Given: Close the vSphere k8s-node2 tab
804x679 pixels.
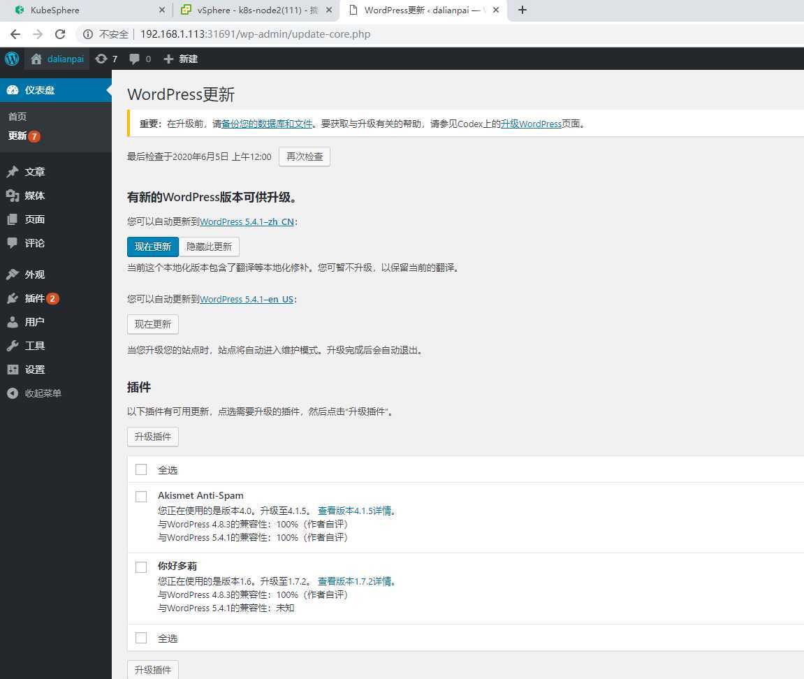Looking at the screenshot, I should 329,10.
